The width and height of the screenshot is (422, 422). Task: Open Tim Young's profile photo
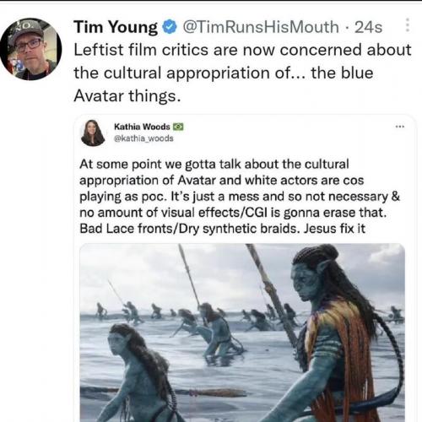pos(31,49)
